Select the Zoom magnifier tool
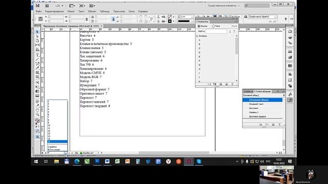The width and height of the screenshot is (328, 184). pos(37,114)
